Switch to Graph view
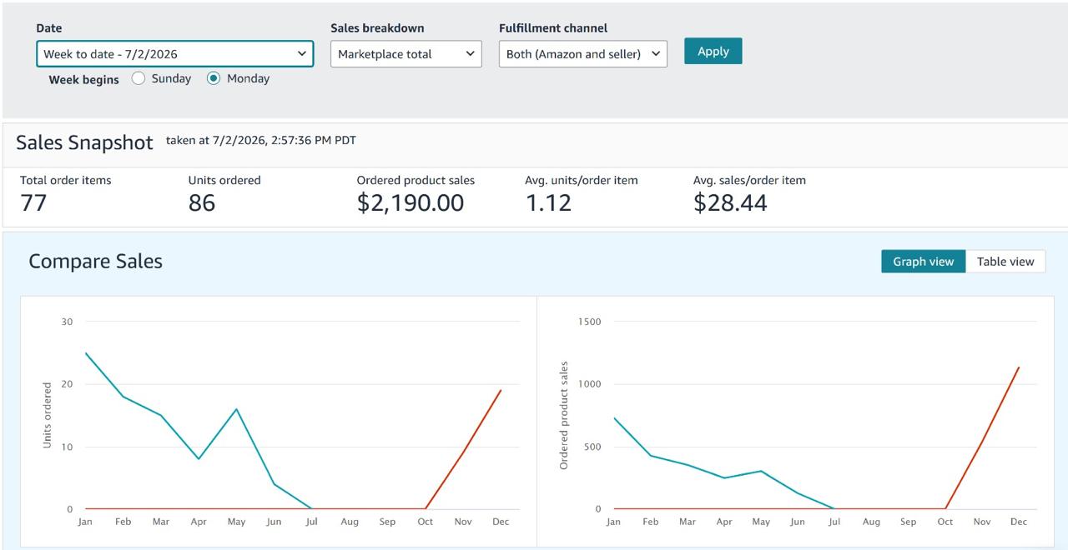Screen dimensions: 1068x550 [x=924, y=262]
